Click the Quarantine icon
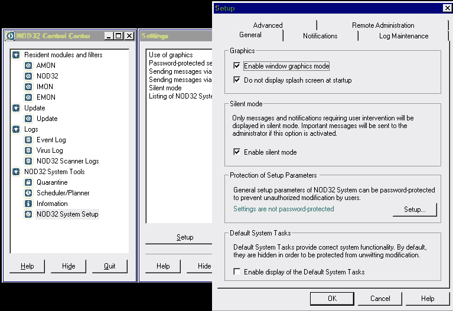Viewport: 453px width, 311px height. click(28, 182)
